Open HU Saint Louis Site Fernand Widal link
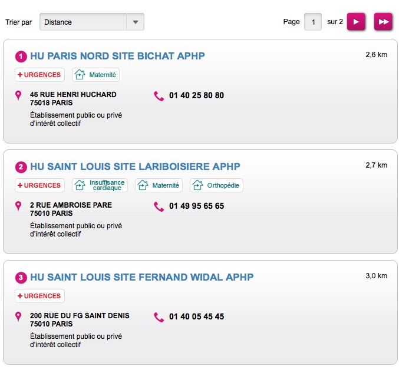The height and width of the screenshot is (370, 399). (x=141, y=277)
